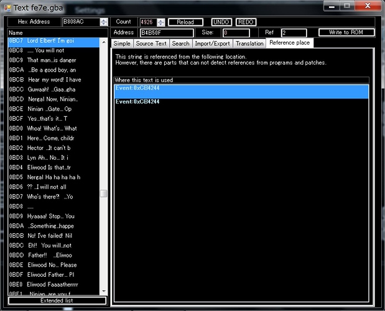Open the Extended list button
The image size is (385, 311).
point(57,300)
